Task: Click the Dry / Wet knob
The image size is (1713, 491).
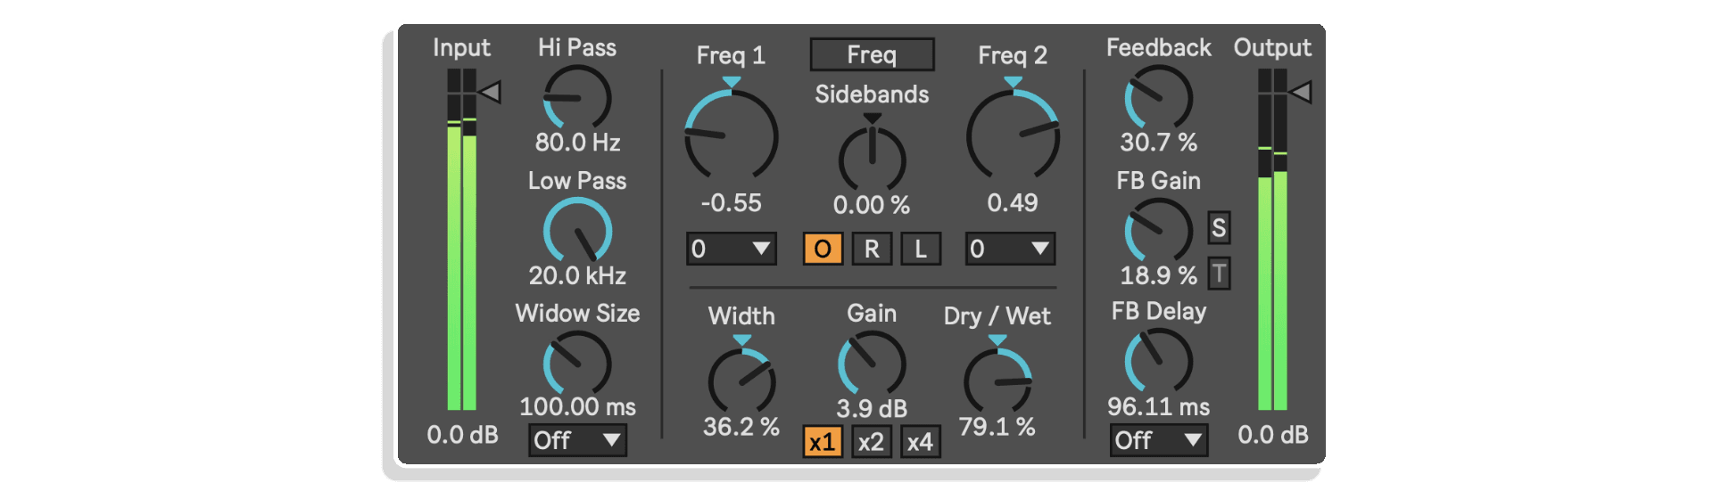Action: [x=997, y=380]
